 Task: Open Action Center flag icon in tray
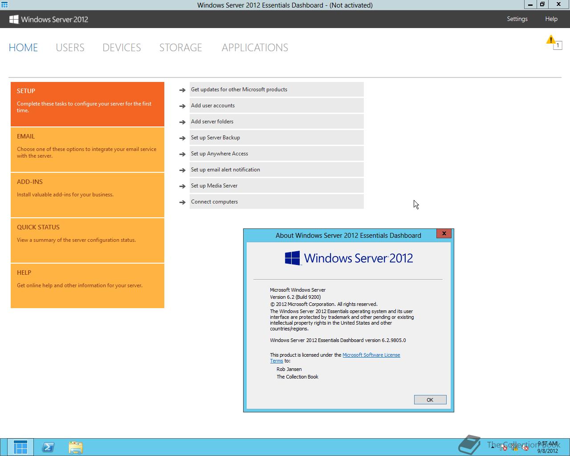(x=504, y=448)
